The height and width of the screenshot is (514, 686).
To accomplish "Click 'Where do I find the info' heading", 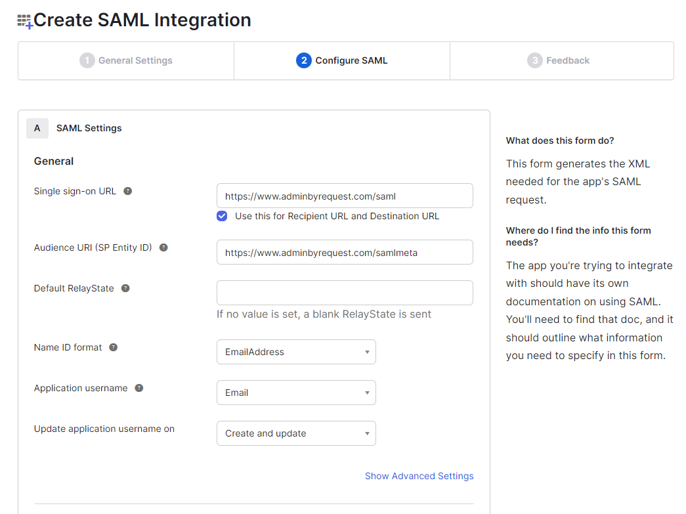I will 578,236.
